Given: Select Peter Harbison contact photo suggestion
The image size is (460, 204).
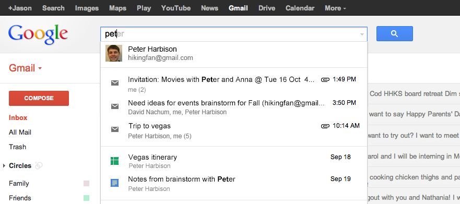Looking at the screenshot, I should tap(114, 53).
